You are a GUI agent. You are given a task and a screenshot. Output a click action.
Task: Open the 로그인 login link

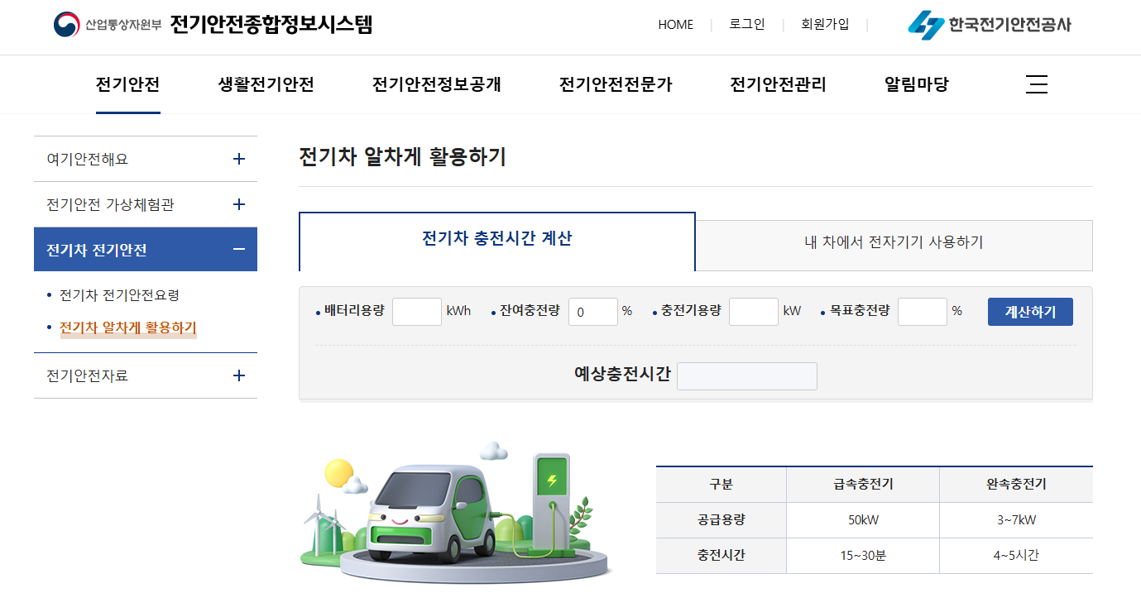pyautogui.click(x=745, y=24)
